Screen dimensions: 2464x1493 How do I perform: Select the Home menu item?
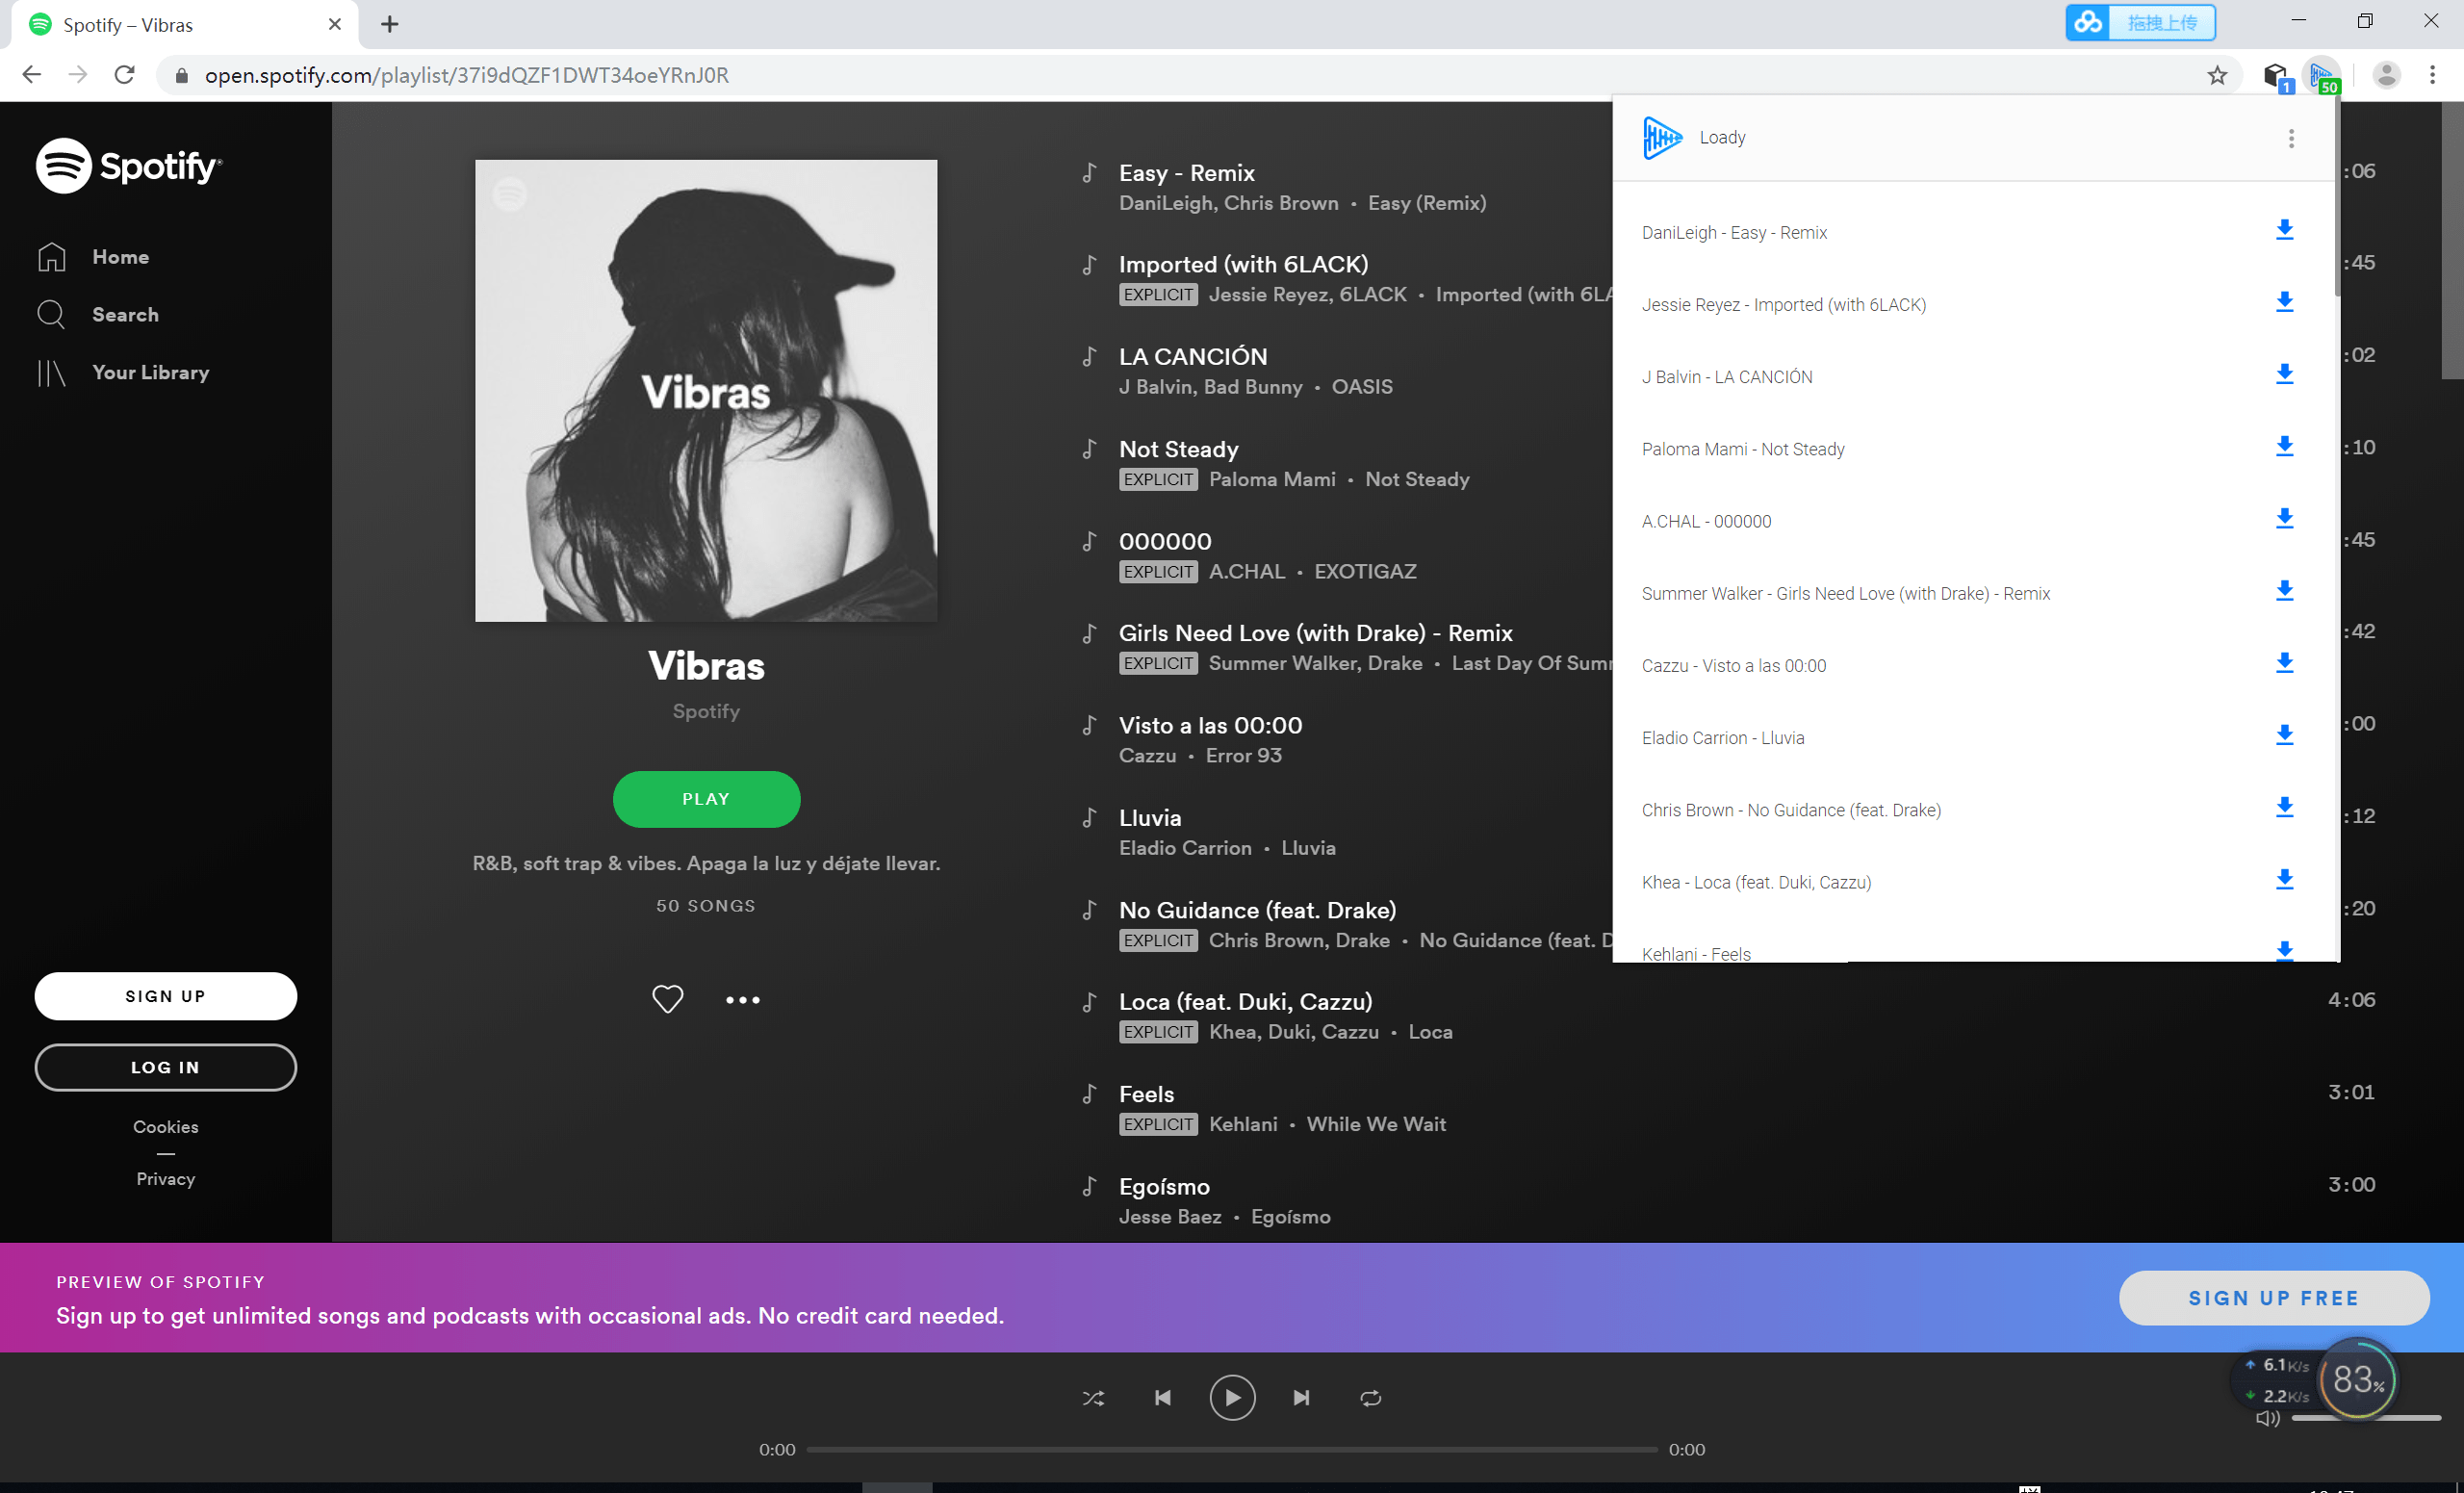(118, 255)
